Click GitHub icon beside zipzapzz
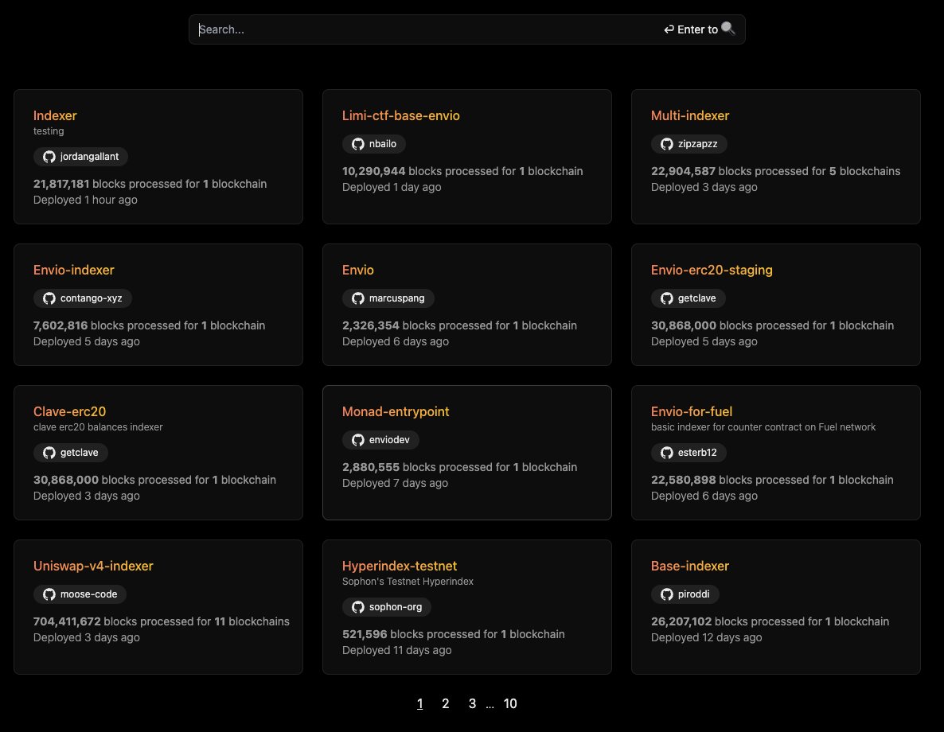The image size is (944, 732). (x=667, y=144)
